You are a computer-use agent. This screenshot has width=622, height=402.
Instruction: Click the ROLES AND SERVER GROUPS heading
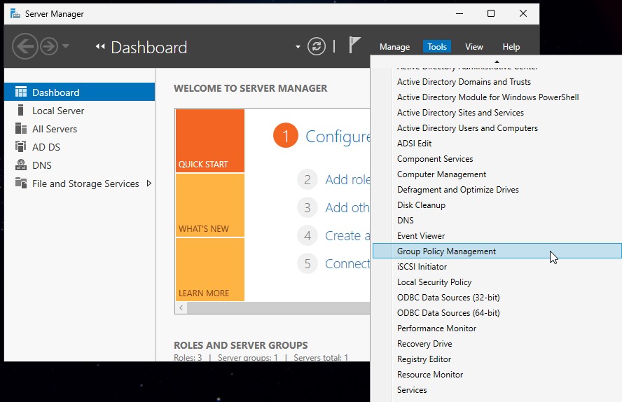pyautogui.click(x=240, y=345)
